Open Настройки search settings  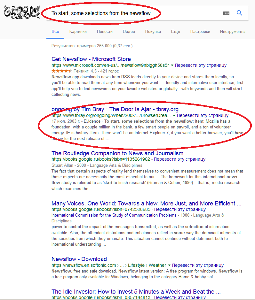[x=200, y=32]
